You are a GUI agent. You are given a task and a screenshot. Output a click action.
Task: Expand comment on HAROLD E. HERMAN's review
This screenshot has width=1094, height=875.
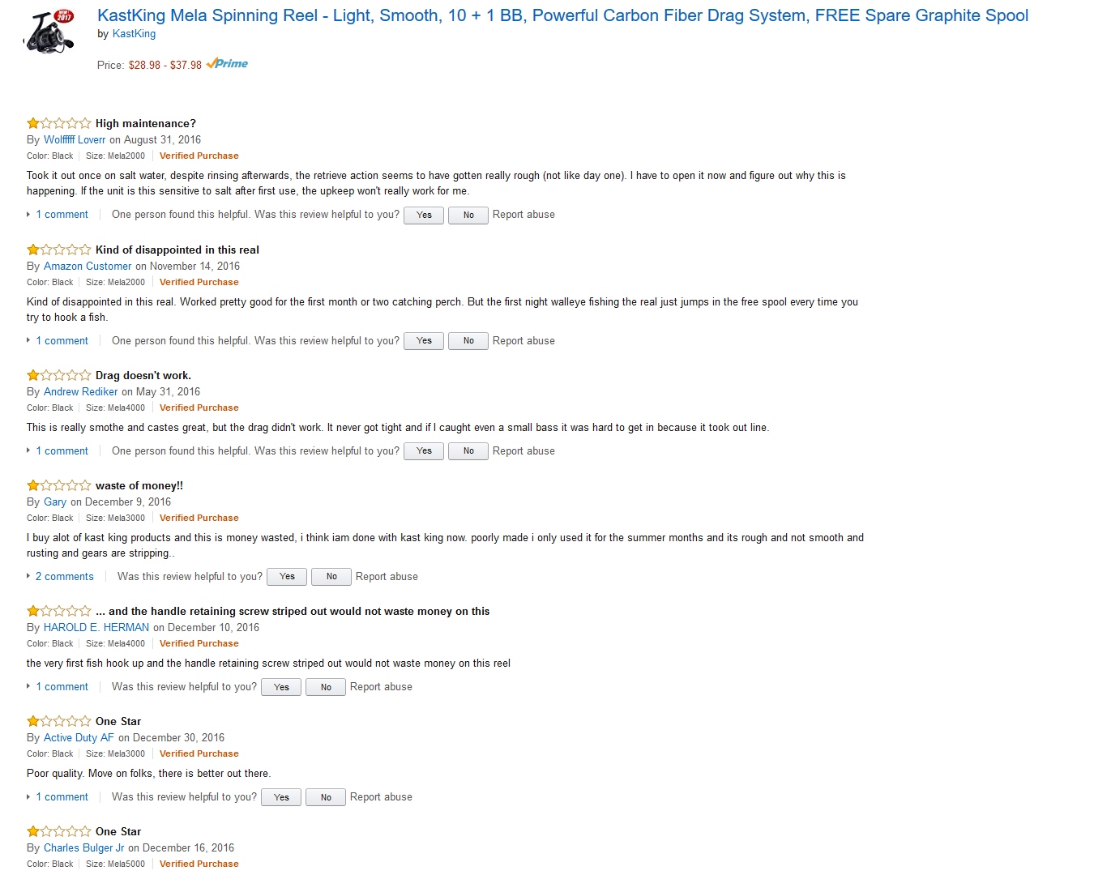pos(62,687)
